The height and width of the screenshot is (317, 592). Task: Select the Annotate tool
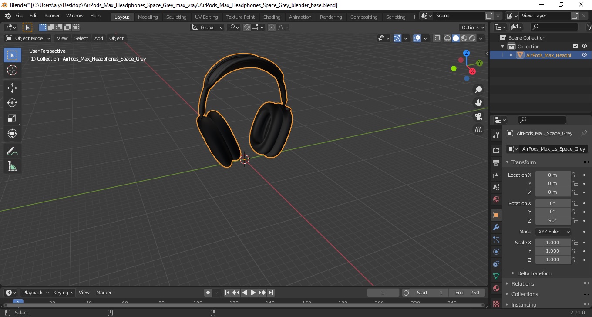[x=12, y=151]
